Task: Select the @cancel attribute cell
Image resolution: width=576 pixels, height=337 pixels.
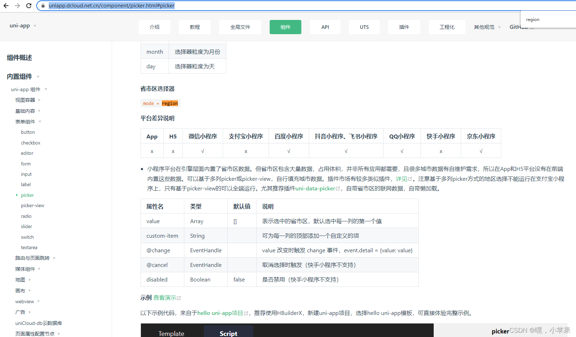Action: (162, 265)
